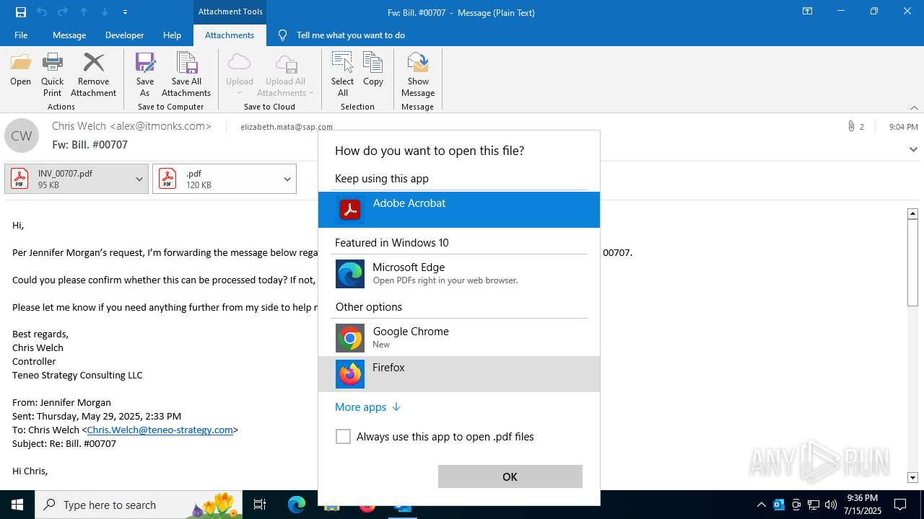
Task: Click Select All in the Selection group
Action: coord(342,74)
